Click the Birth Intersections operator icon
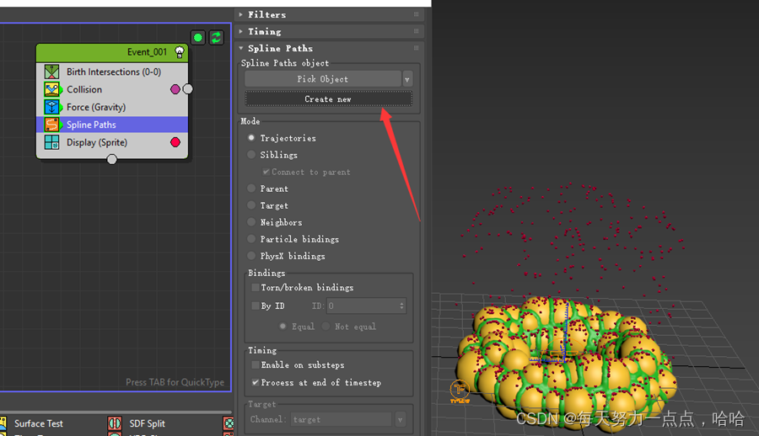759x436 pixels. [51, 72]
